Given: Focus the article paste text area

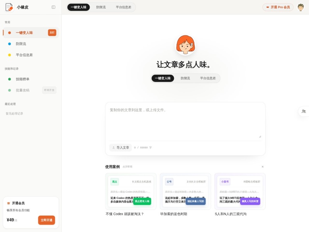Looking at the screenshot, I should pos(185,122).
